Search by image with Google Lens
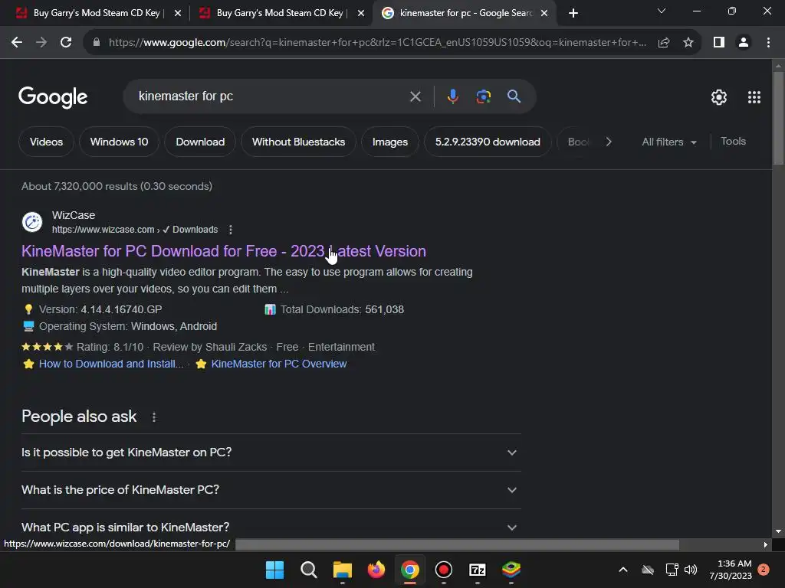Viewport: 785px width, 588px height. pos(484,96)
